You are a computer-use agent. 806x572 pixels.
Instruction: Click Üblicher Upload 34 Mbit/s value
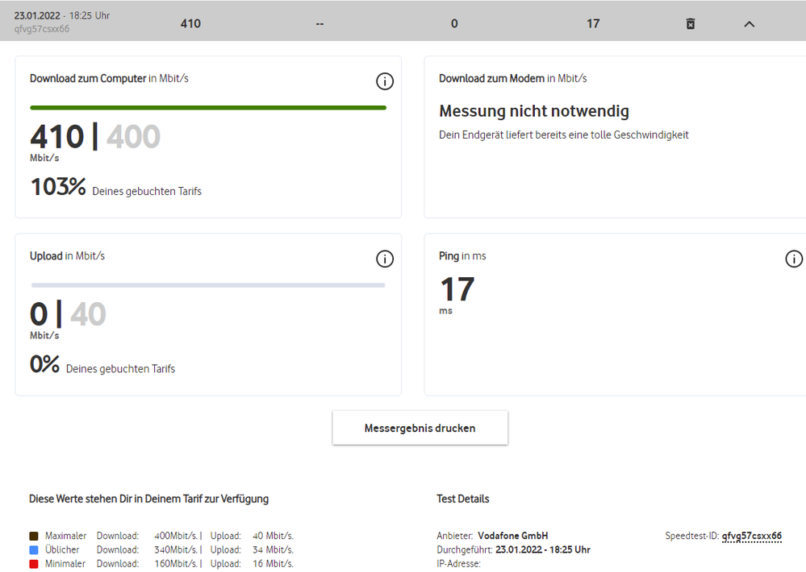click(x=273, y=550)
